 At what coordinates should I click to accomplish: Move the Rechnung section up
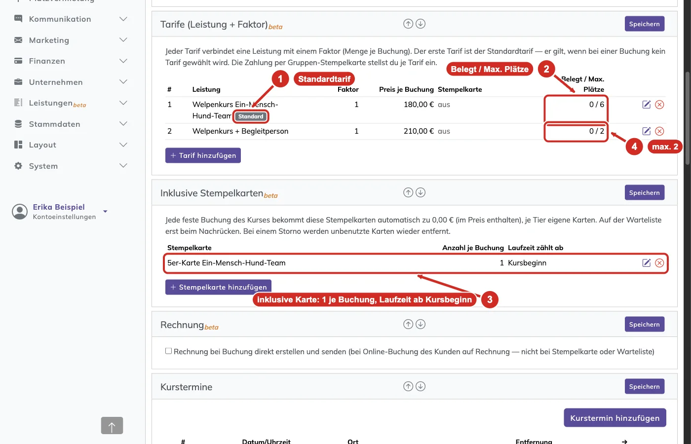[x=408, y=324]
